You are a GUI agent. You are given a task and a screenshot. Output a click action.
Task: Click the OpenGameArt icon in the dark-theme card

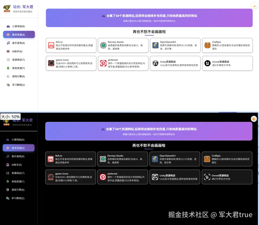pos(155,159)
